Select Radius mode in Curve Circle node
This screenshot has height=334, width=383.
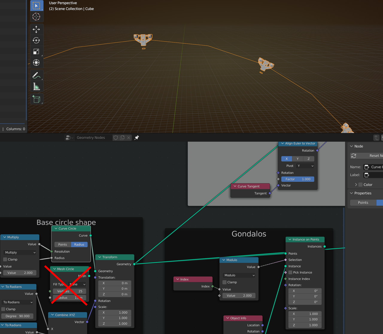(79, 245)
